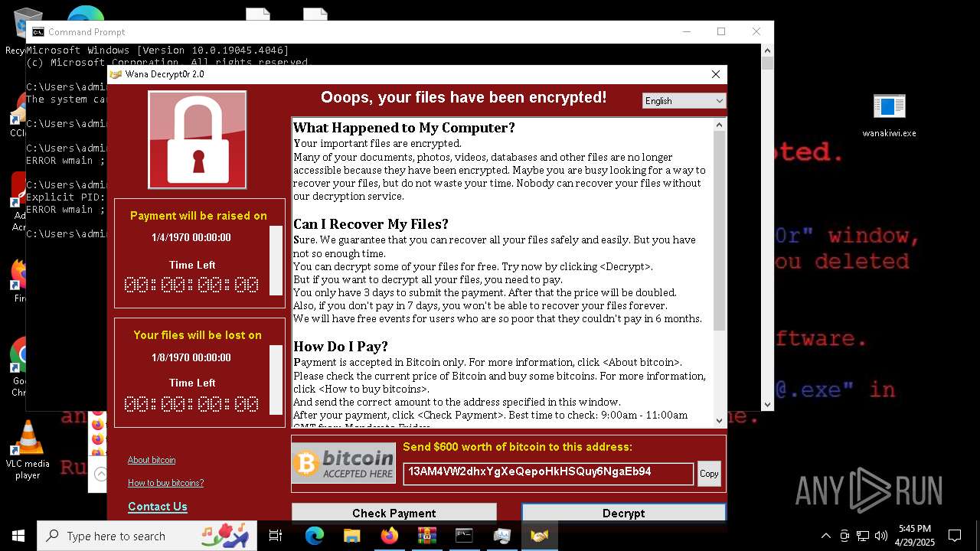Click the date "1/8/1970 00:00:00"
The height and width of the screenshot is (551, 980).
(191, 357)
